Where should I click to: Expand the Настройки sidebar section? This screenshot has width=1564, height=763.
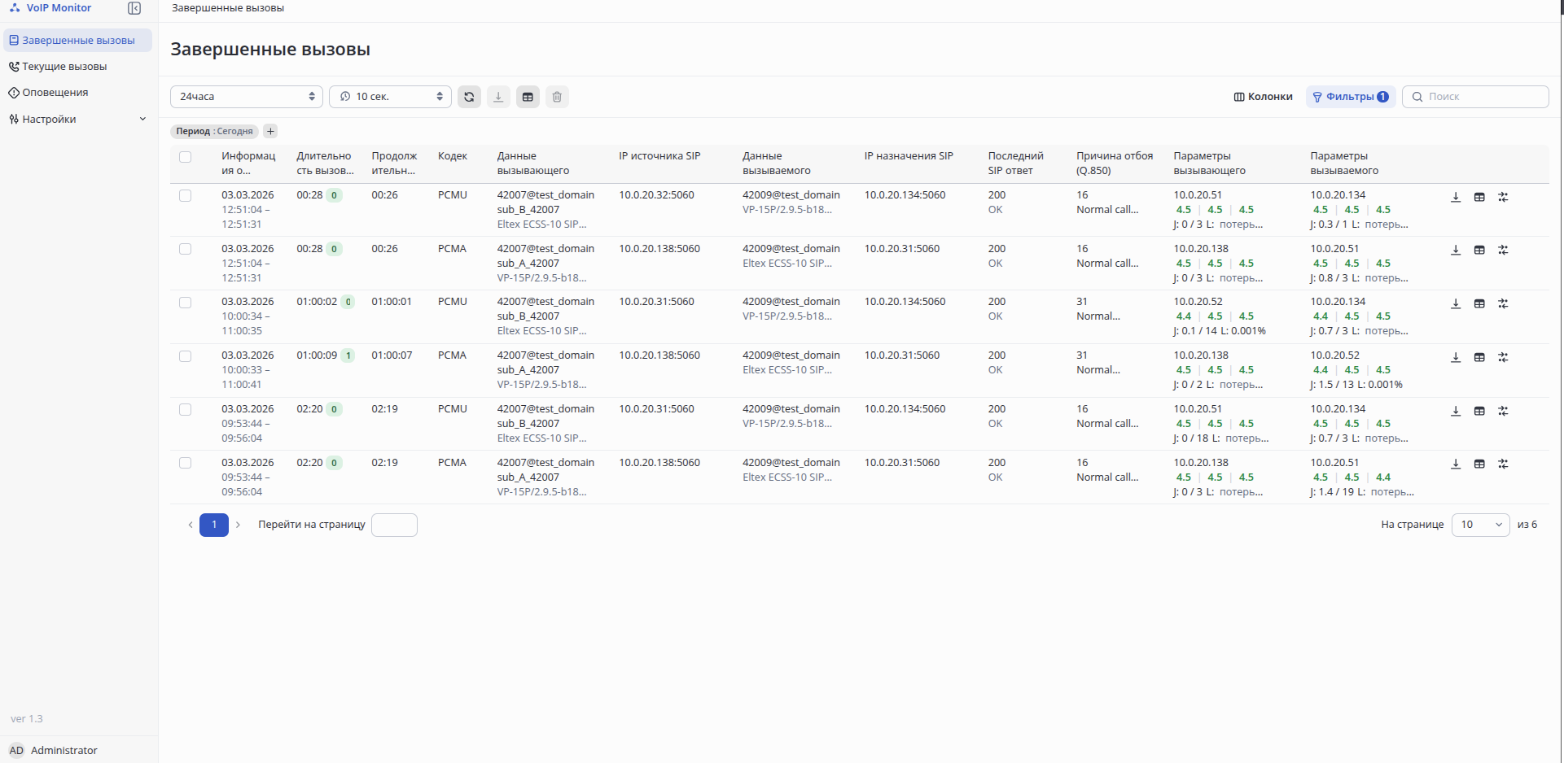pos(77,119)
